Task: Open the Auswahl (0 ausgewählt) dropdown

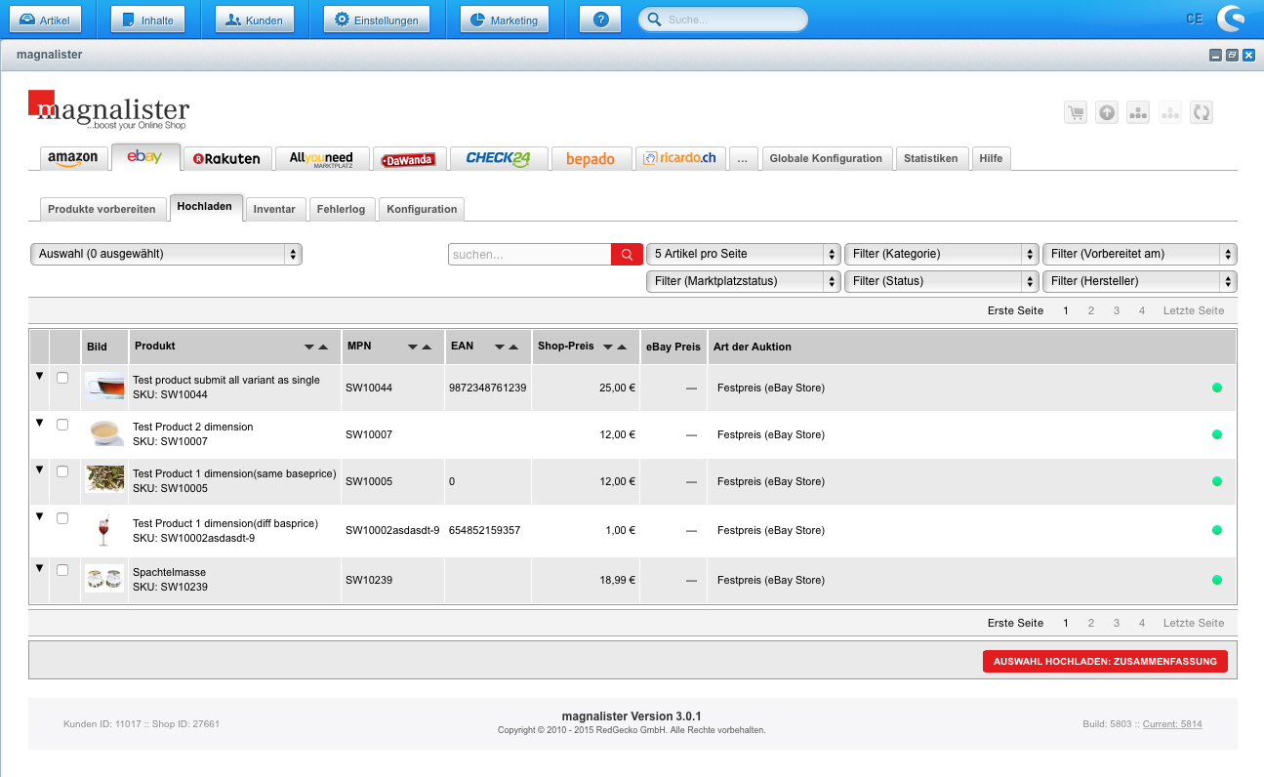Action: [166, 254]
